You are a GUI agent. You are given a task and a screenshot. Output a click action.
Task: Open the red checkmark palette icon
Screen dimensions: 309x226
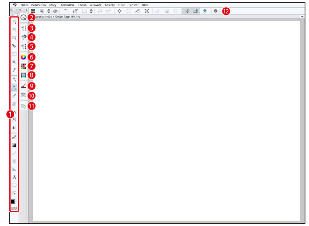(24, 86)
